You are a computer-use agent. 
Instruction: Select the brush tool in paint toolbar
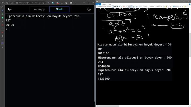pyautogui.click(x=130, y=7)
